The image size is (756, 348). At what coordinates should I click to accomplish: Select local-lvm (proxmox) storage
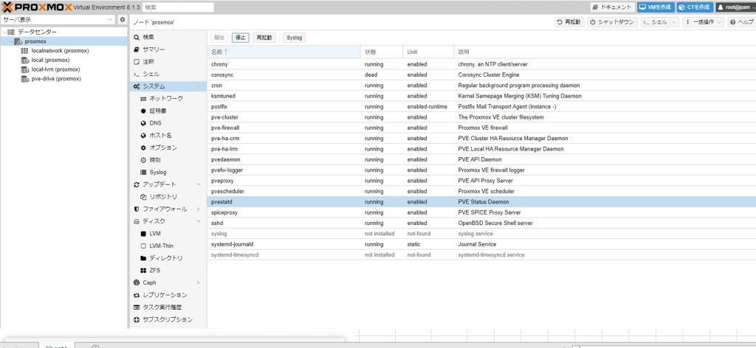(55, 69)
